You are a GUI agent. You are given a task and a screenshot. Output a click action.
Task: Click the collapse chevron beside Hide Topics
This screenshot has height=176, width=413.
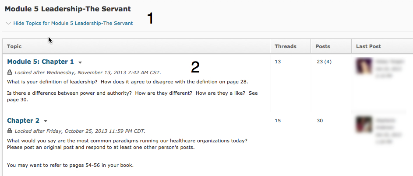tap(8, 23)
